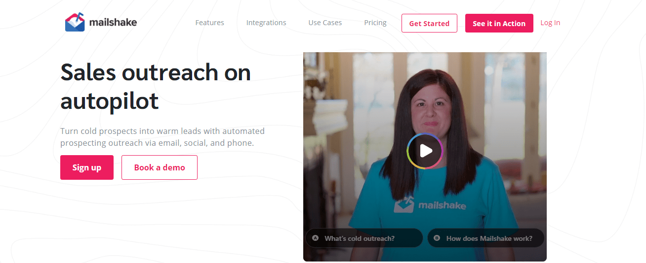Play the intro video
The height and width of the screenshot is (263, 646).
(425, 151)
